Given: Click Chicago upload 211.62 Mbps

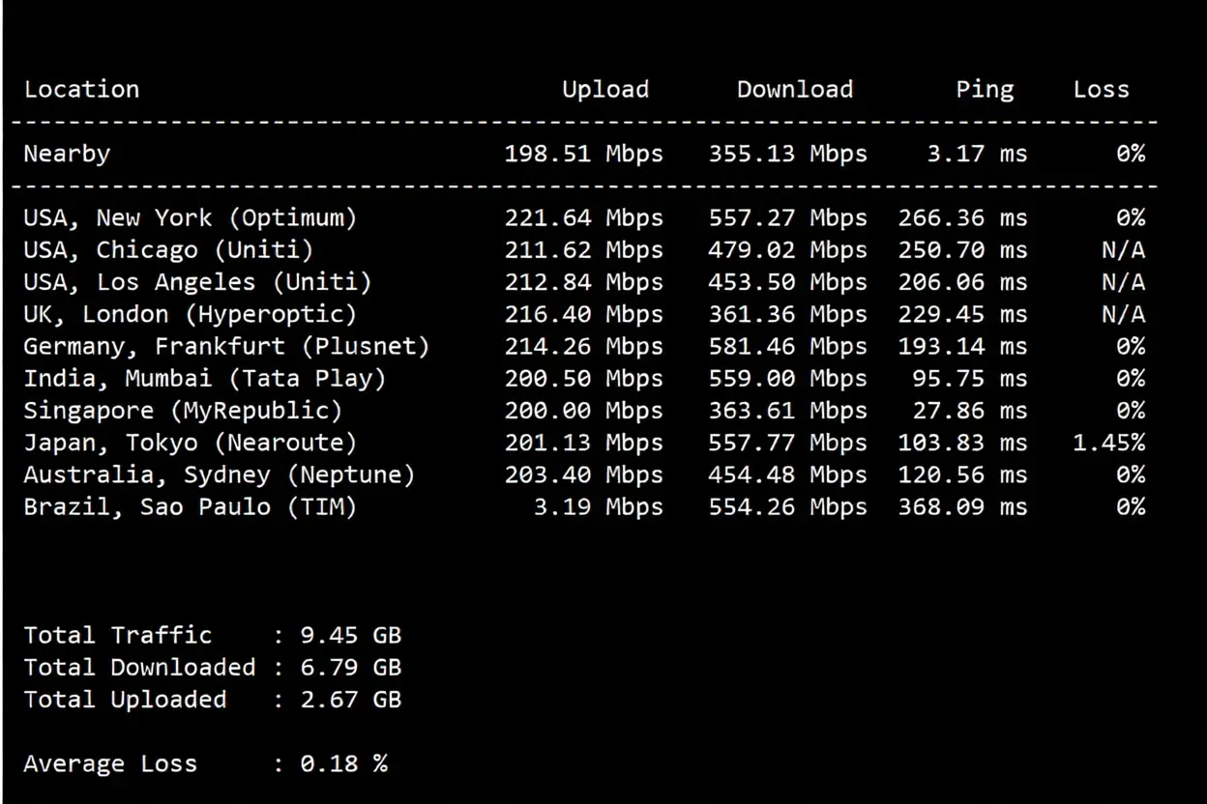Looking at the screenshot, I should click(x=584, y=250).
